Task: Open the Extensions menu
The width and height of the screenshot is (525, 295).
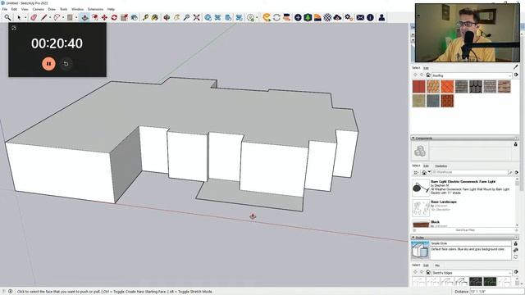Action: (95, 9)
